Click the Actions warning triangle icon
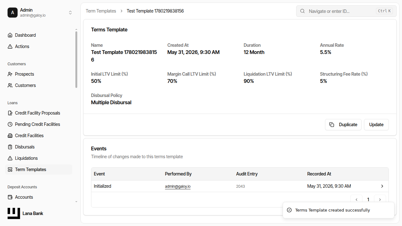This screenshot has width=402, height=226. (x=10, y=46)
